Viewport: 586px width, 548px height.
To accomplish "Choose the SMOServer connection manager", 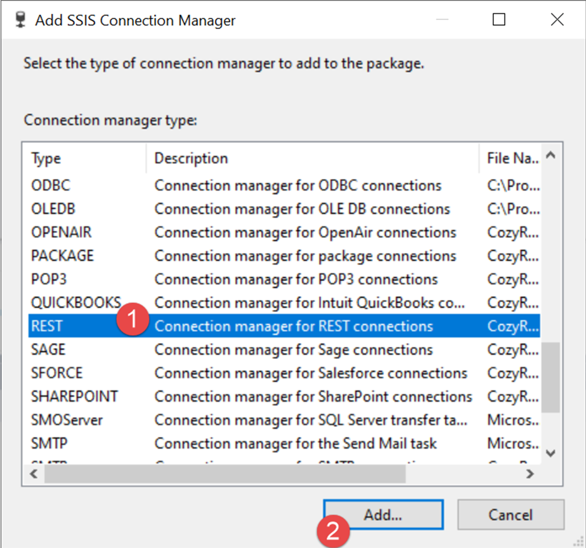I will tap(67, 420).
